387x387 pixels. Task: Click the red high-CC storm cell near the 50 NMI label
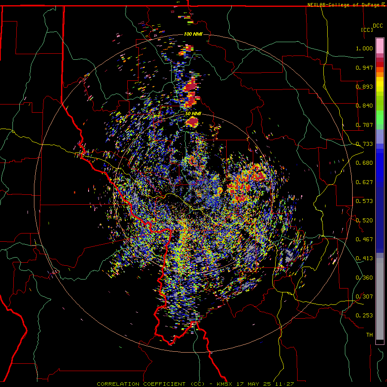click(x=192, y=122)
